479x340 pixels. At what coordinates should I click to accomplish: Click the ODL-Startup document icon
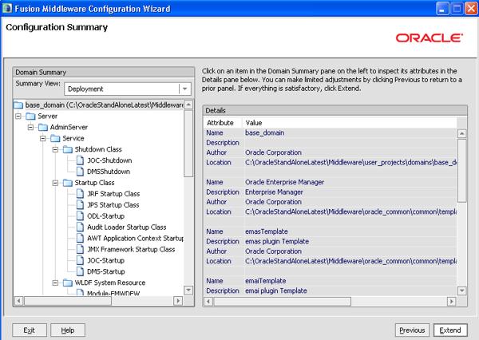pos(80,216)
